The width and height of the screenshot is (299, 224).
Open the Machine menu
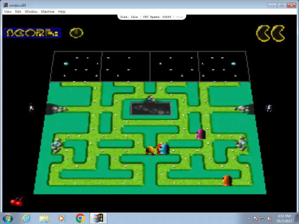coord(48,12)
